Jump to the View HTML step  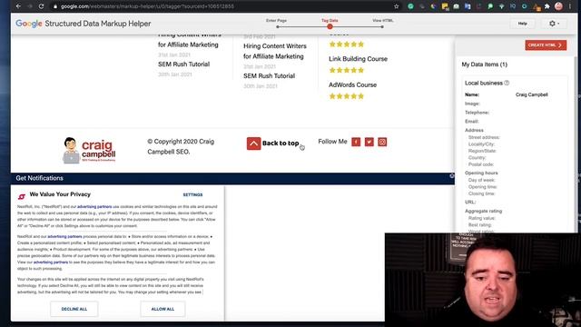click(382, 26)
